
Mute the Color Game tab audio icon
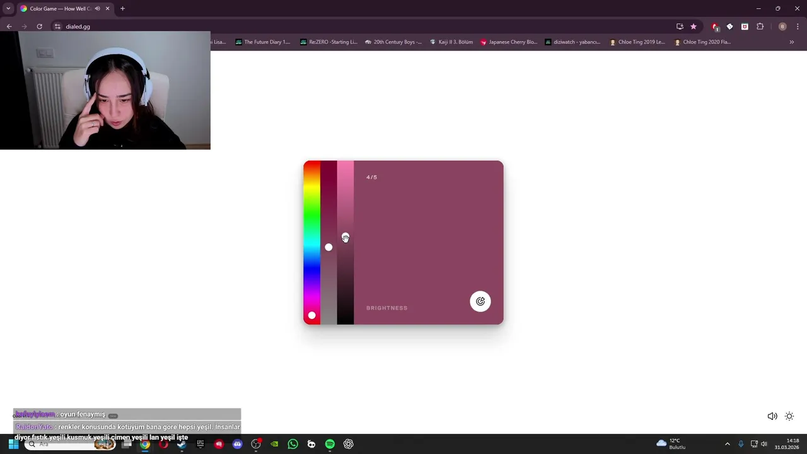click(x=97, y=8)
